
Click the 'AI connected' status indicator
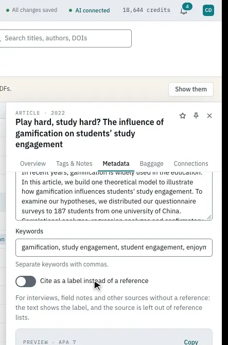coord(90,10)
